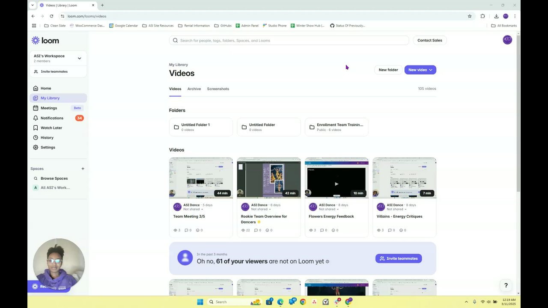This screenshot has height=308, width=548.
Task: Click the Invite teammates banner button
Action: point(399,258)
